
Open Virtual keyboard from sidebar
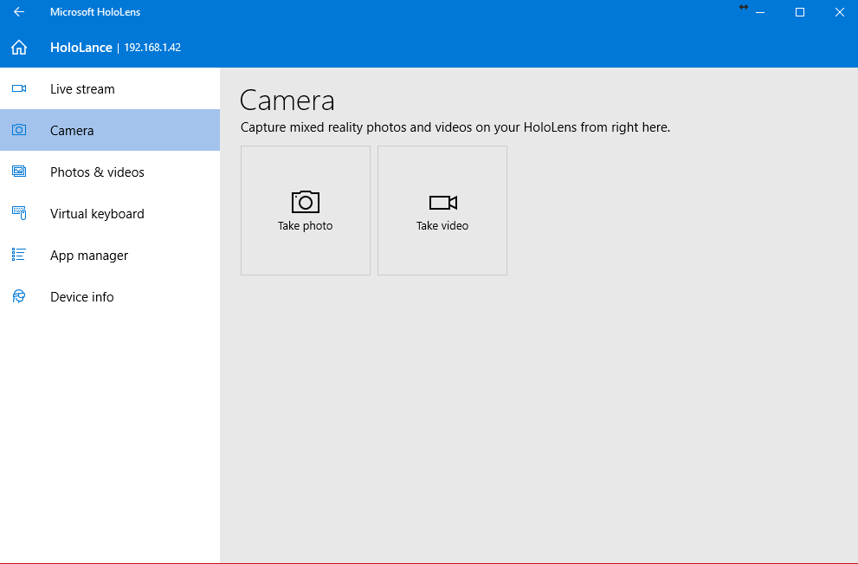point(110,213)
